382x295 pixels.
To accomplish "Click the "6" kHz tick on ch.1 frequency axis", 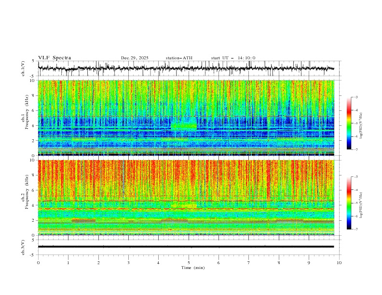I will tap(34, 110).
